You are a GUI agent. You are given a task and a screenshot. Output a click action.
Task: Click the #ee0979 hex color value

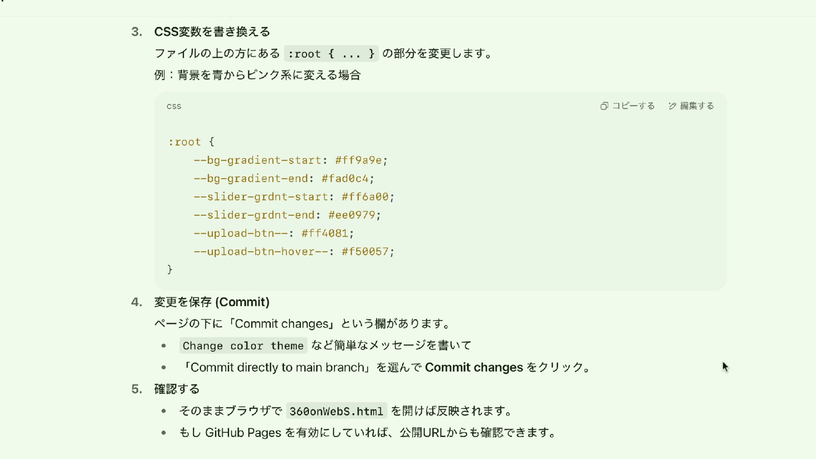pos(352,215)
